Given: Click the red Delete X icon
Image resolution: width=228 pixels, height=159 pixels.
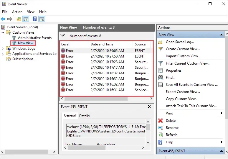Looking at the screenshot, I should tap(161, 121).
